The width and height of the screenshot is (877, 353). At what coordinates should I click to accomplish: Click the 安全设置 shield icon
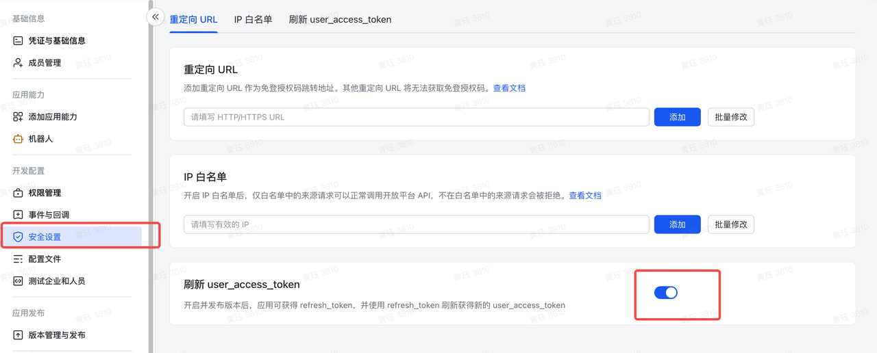(18, 237)
